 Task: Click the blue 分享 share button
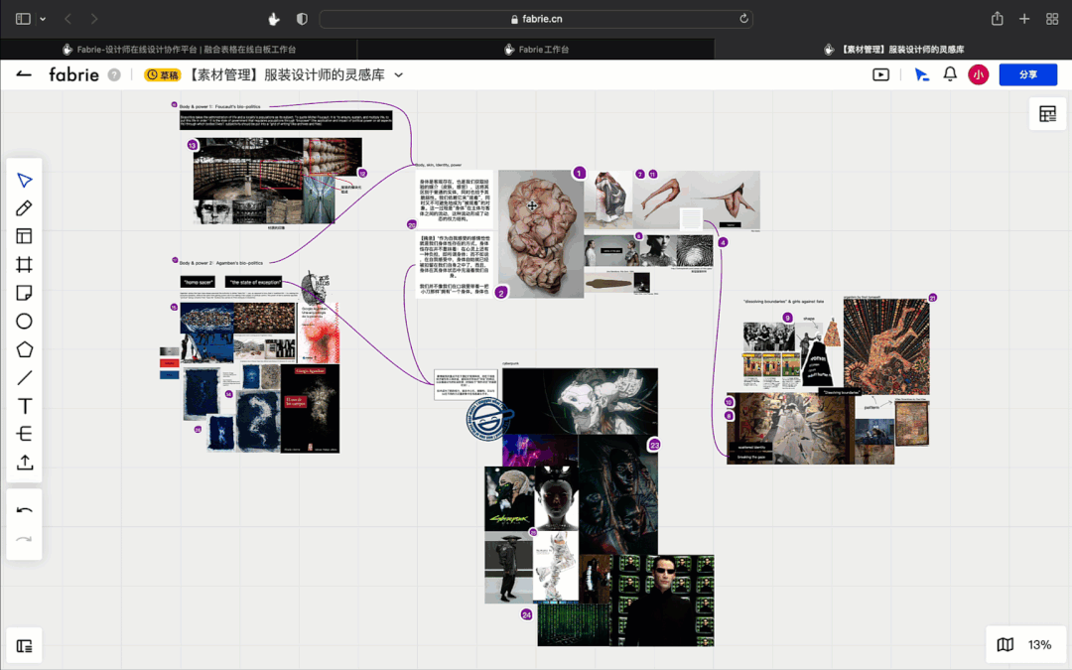tap(1027, 74)
